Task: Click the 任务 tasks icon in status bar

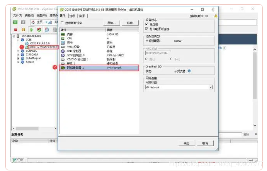Action: (x=15, y=160)
